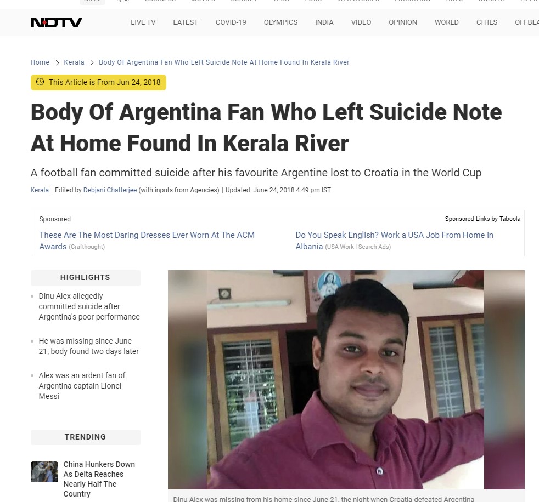Click the Home breadcrumb link
The width and height of the screenshot is (539, 502).
pyautogui.click(x=40, y=62)
